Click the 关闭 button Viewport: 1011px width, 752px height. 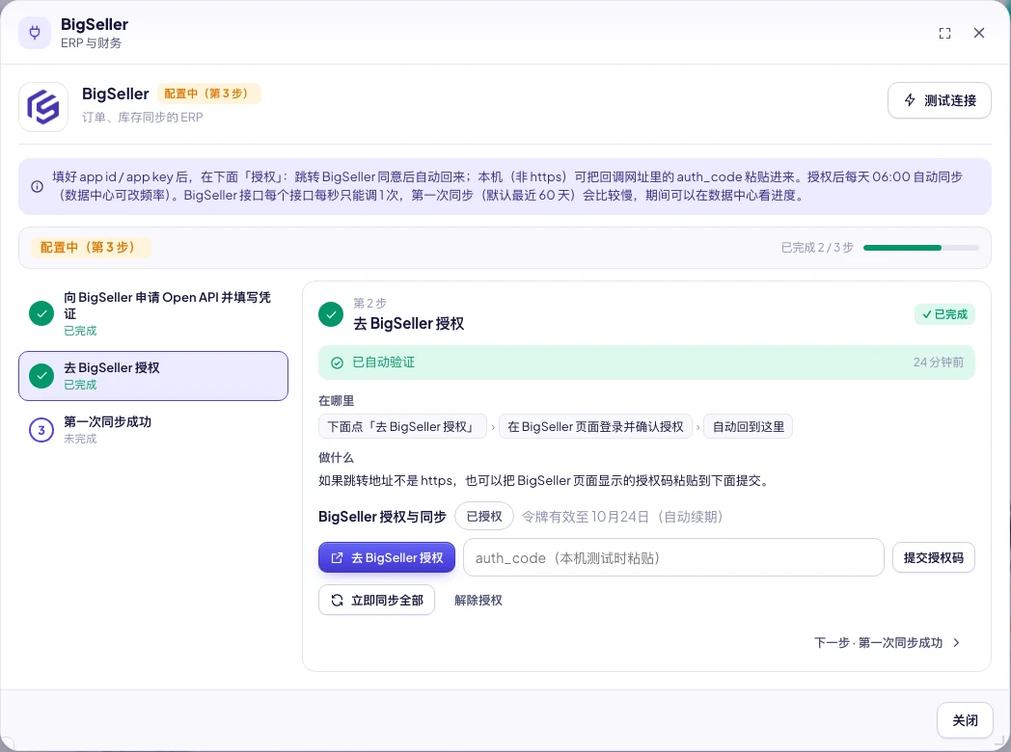965,720
